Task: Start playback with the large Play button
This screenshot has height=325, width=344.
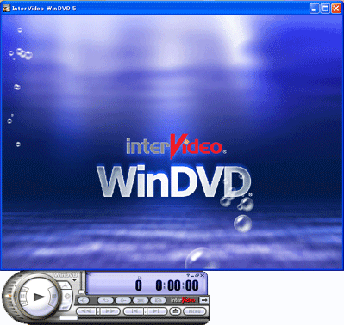Action: click(38, 297)
